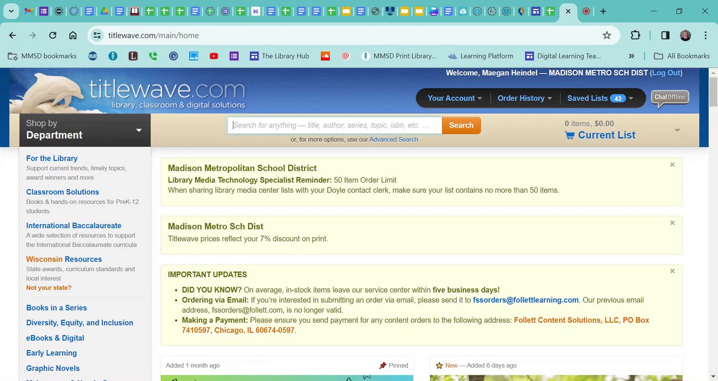Focus the Titlewave search field
Screen dimensions: 718x381
(x=335, y=125)
